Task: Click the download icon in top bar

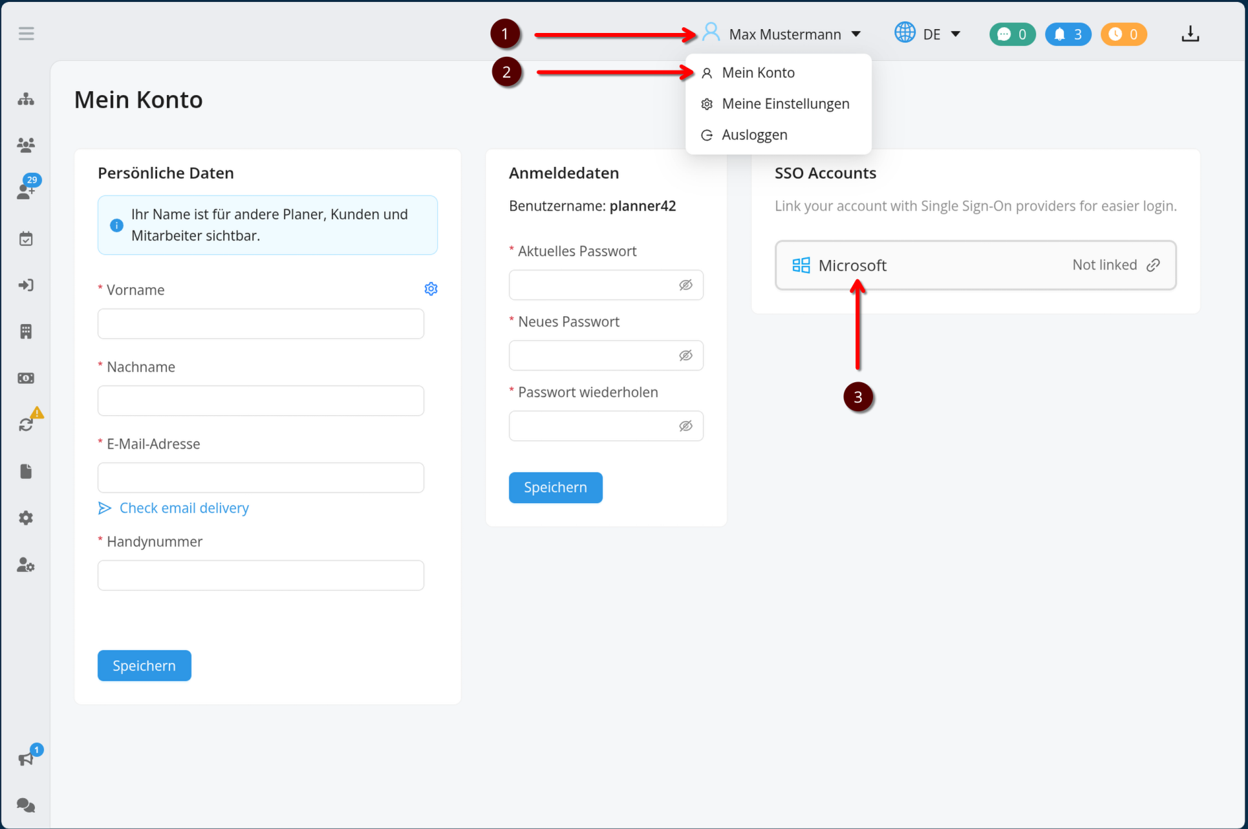Action: [x=1190, y=34]
